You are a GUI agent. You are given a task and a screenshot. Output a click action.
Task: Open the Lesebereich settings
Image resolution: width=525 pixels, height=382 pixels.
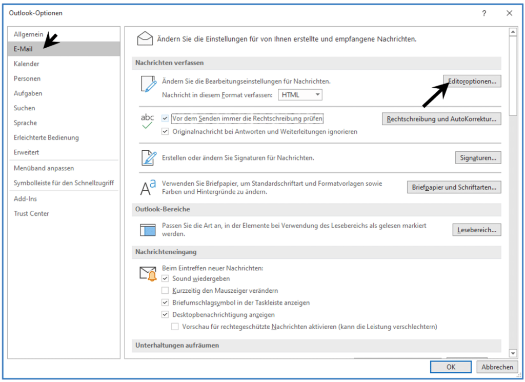tap(477, 230)
